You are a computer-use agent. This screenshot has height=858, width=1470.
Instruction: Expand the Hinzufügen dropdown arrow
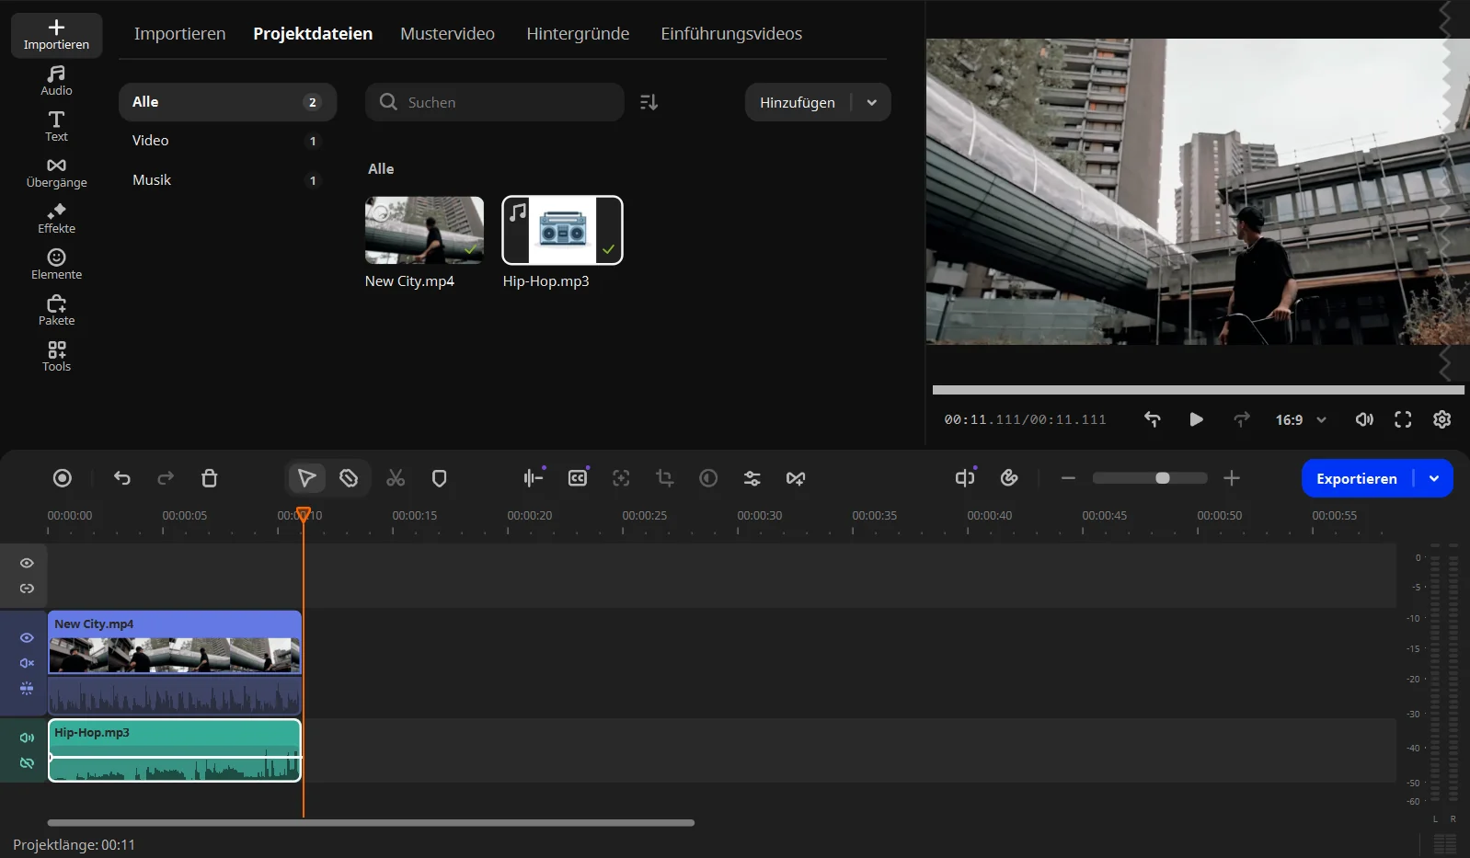(872, 102)
